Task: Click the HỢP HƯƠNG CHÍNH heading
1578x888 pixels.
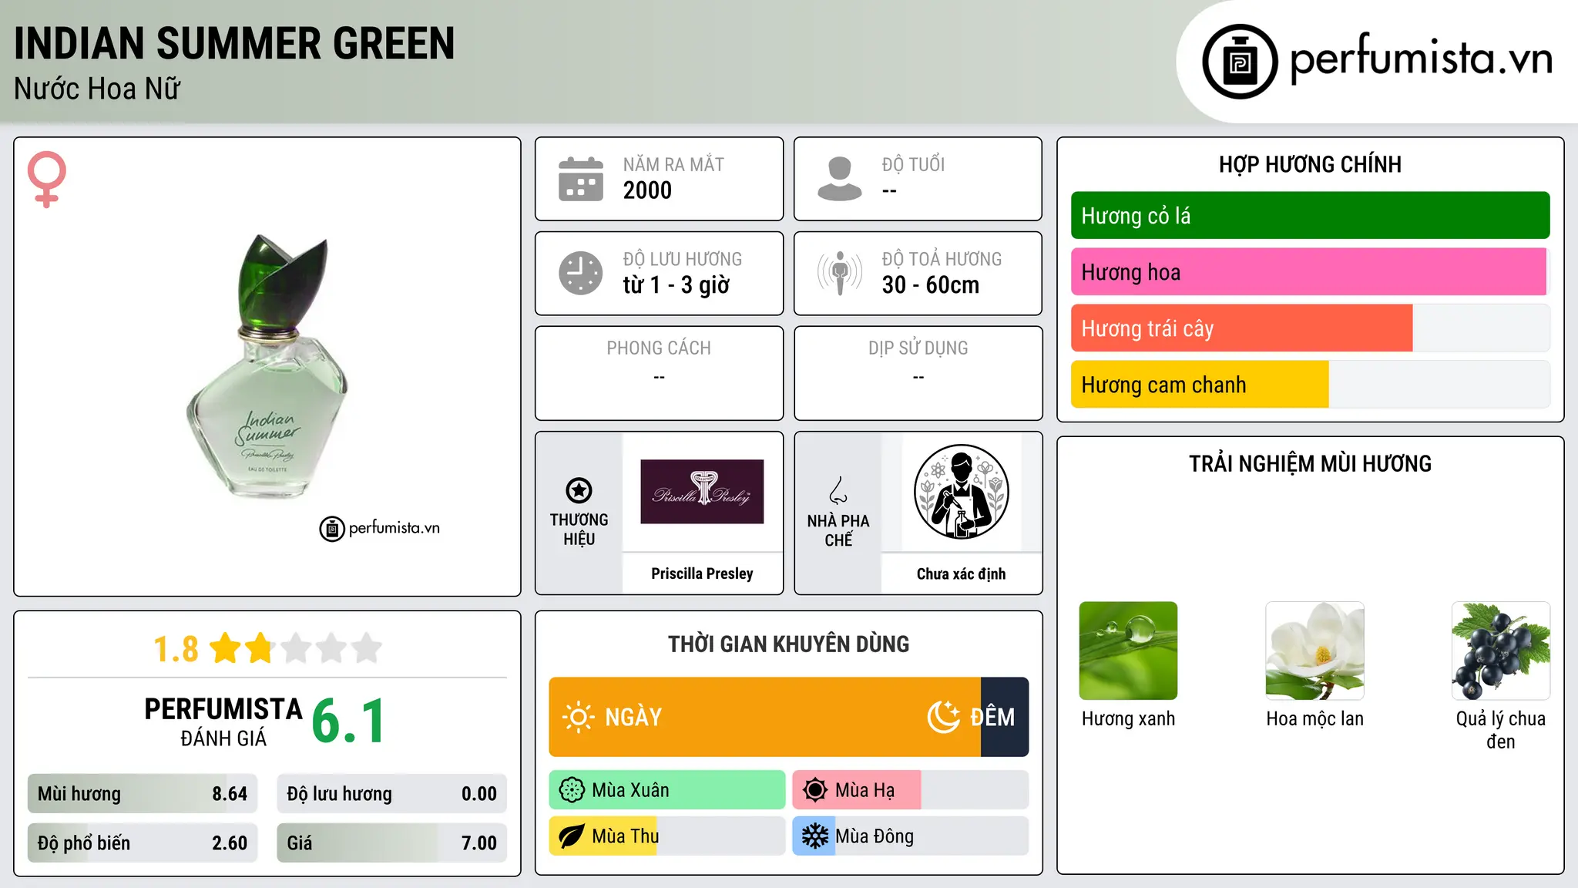Action: coord(1310,164)
